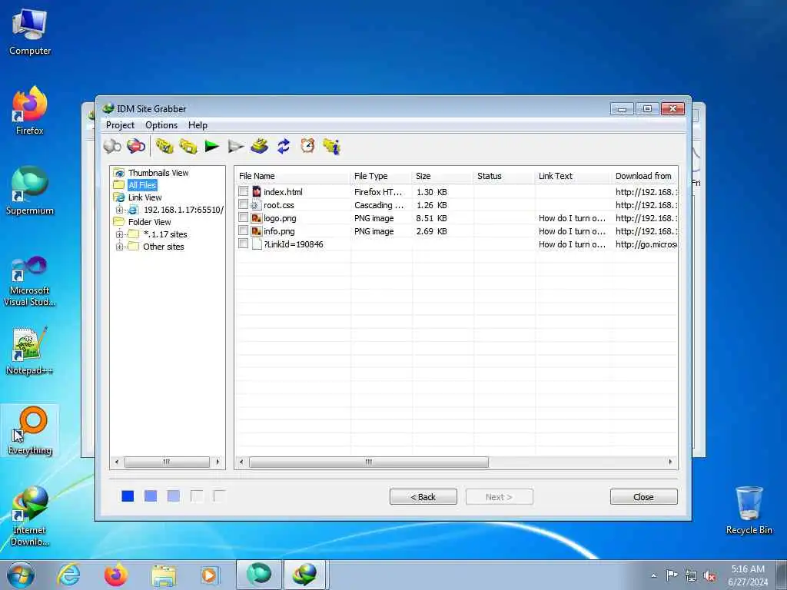Click the gray Start exploring toolbar icon
This screenshot has width=787, height=590.
pos(112,146)
